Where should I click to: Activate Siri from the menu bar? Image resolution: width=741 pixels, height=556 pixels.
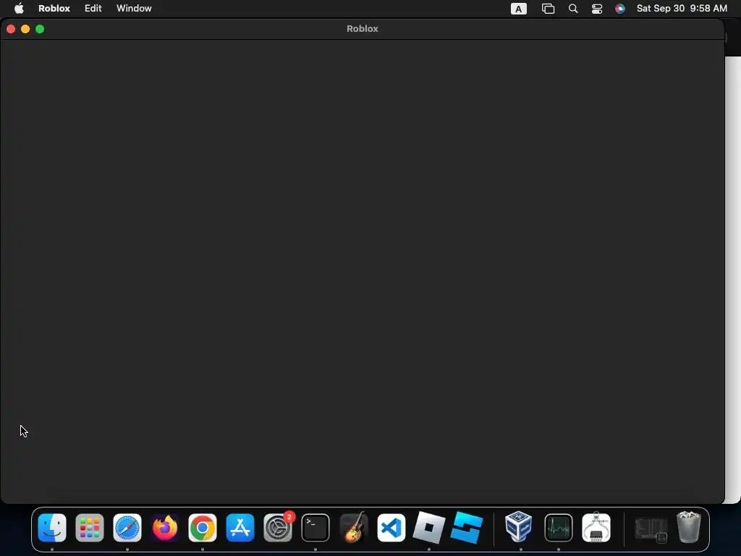click(x=620, y=9)
